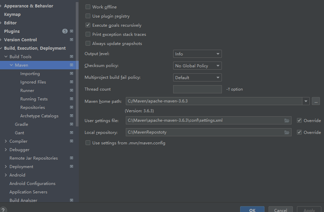
Task: Collapse the Build Tools node
Action: click(6, 56)
